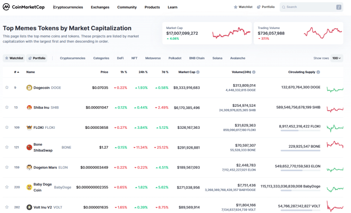Star Dogecoin to add to watchlist

(7, 87)
